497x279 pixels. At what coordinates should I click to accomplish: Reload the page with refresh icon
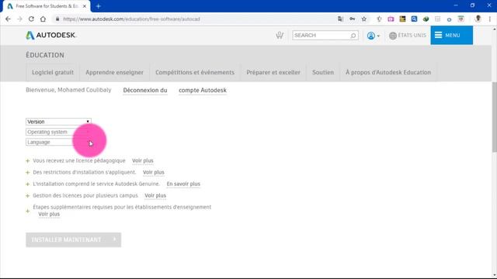[x=31, y=19]
